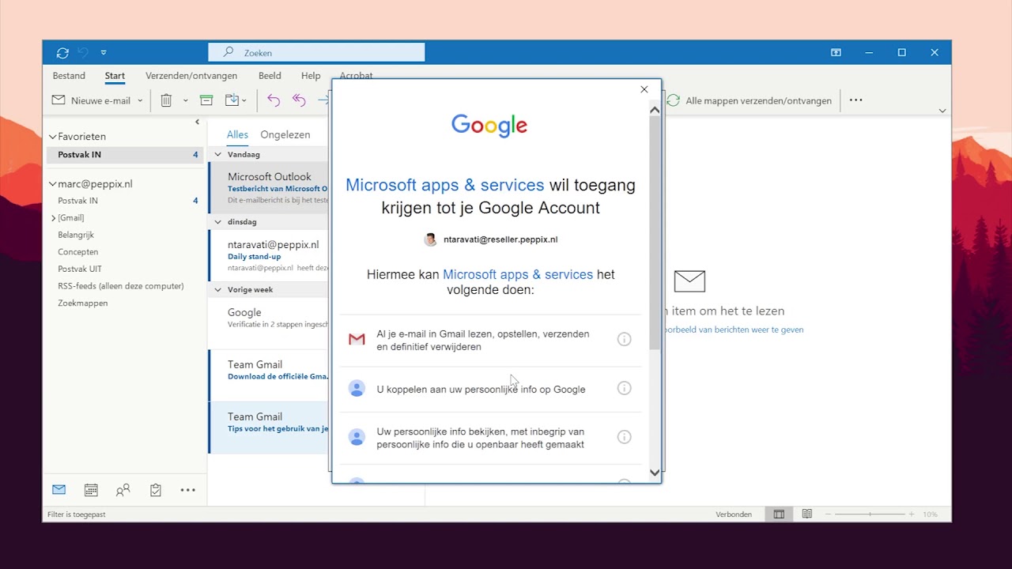Viewport: 1012px width, 569px height.
Task: Focus the Zoeken search box
Action: tap(316, 53)
